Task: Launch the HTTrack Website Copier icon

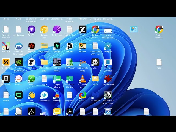Action: pyautogui.click(x=57, y=62)
